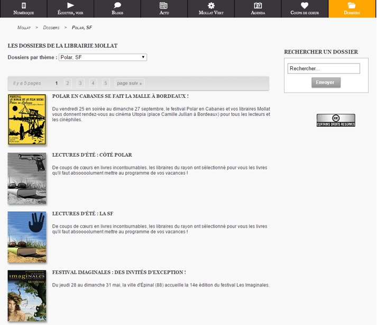The height and width of the screenshot is (325, 377).
Task: Open the Agenda calendar icon
Action: (258, 5)
